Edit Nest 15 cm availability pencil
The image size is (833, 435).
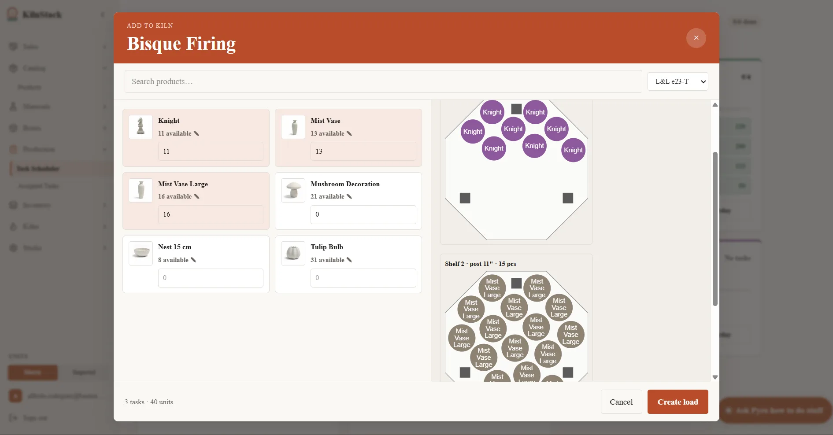pos(193,260)
